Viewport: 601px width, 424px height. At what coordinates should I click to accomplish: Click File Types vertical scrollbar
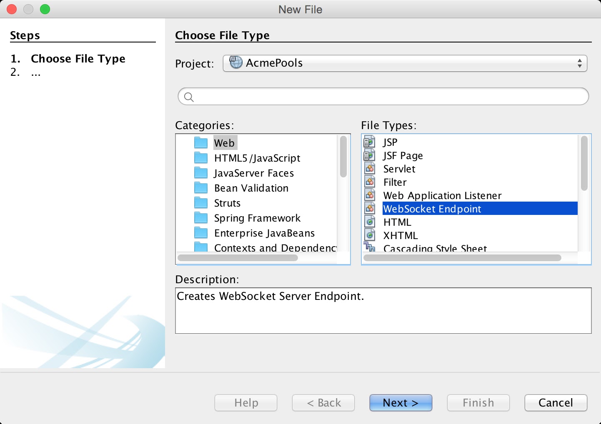(584, 163)
